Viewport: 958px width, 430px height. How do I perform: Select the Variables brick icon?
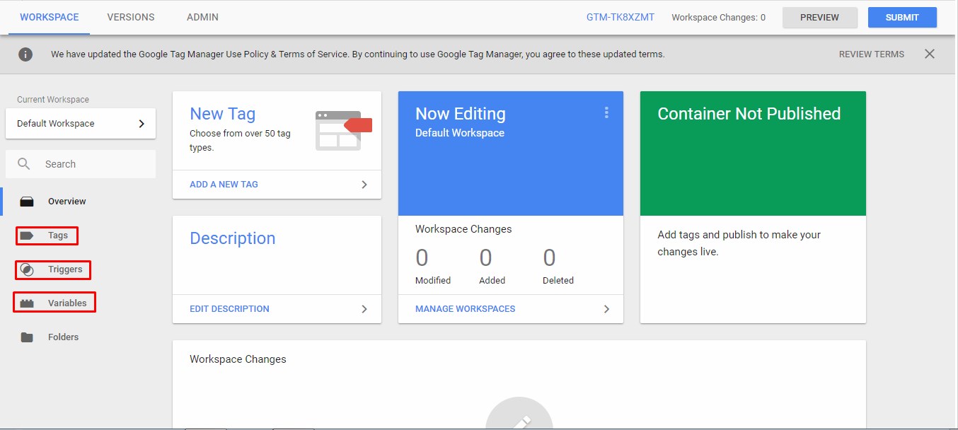tap(27, 303)
